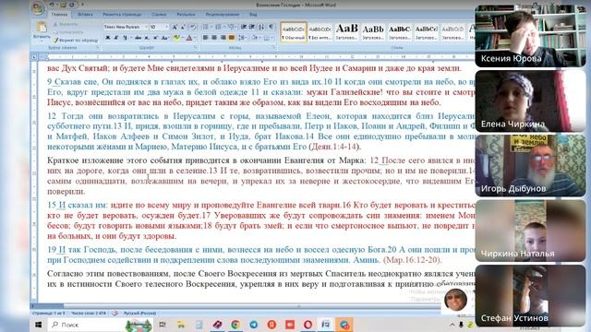Clear formatting with the eraser icon
The height and width of the screenshot is (332, 591).
193,27
